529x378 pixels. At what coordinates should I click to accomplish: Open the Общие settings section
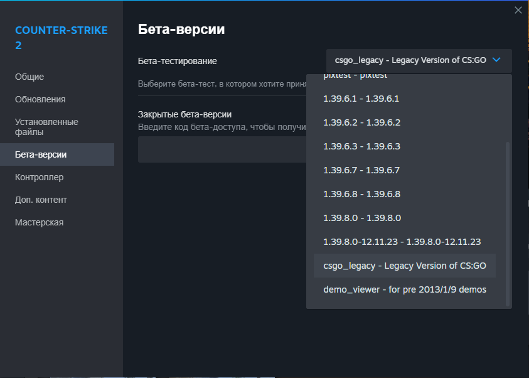coord(29,77)
